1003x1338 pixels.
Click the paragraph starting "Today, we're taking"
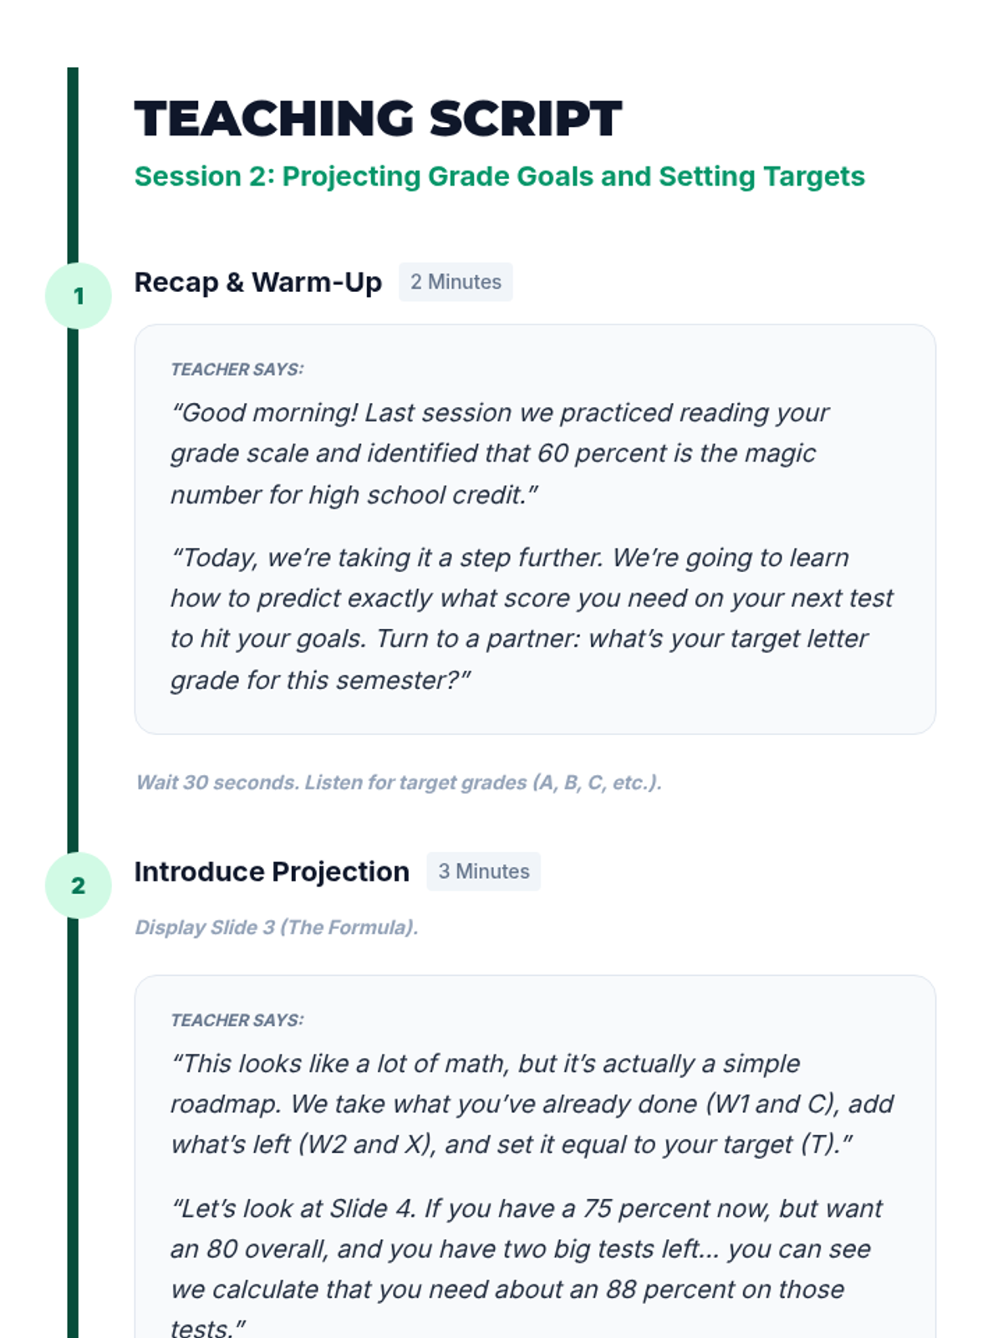(531, 619)
